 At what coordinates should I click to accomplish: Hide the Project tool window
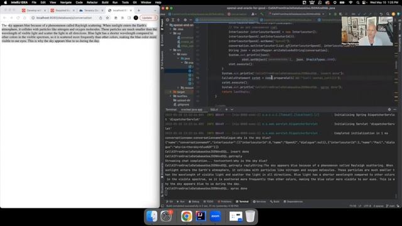(190, 19)
